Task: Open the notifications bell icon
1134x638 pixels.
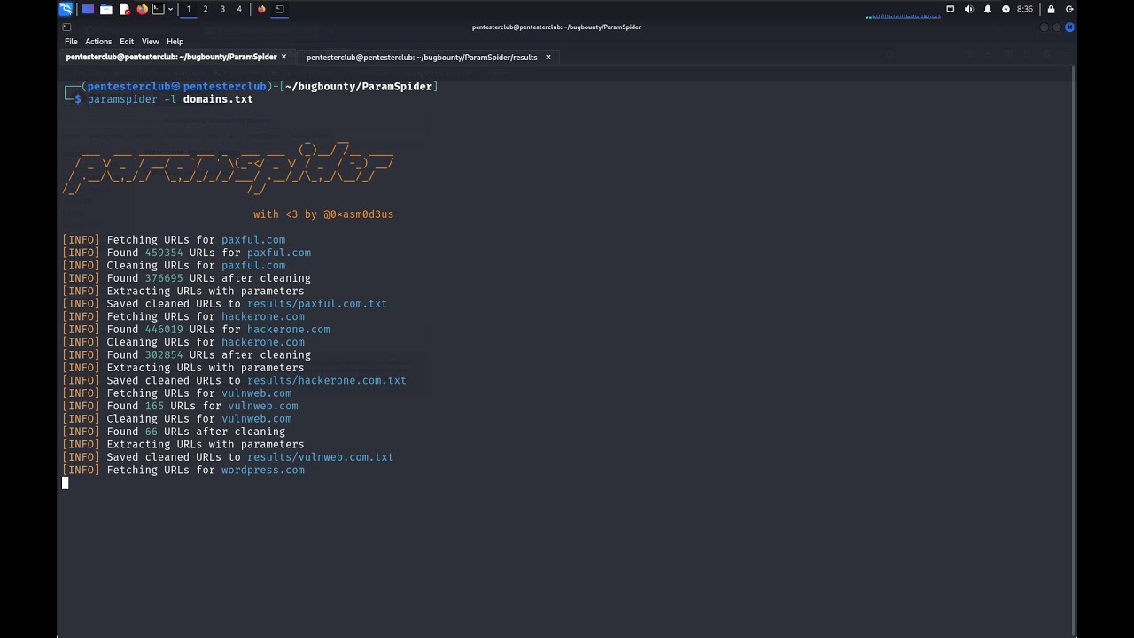Action: [x=988, y=9]
